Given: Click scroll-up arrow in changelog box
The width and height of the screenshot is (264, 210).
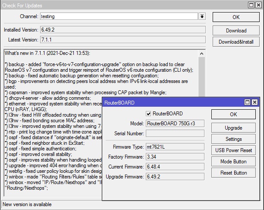Looking at the screenshot, I should click(x=201, y=54).
